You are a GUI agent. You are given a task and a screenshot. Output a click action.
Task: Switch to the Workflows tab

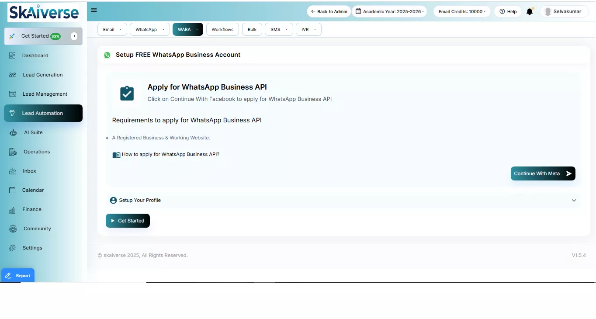(222, 29)
